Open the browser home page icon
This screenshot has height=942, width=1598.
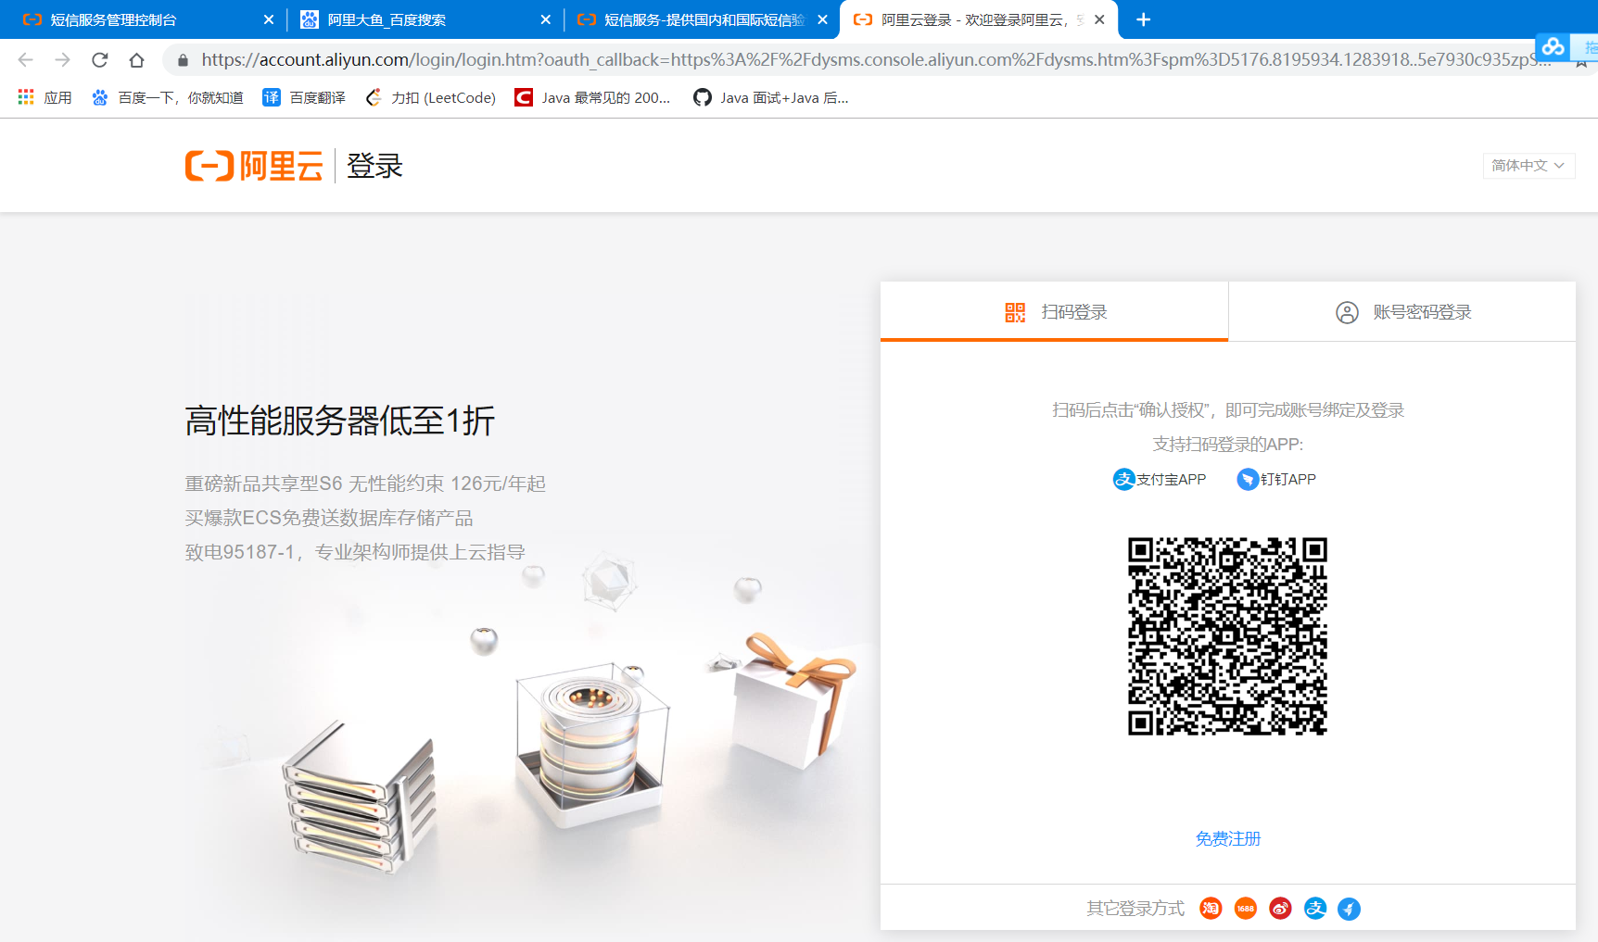pos(137,60)
